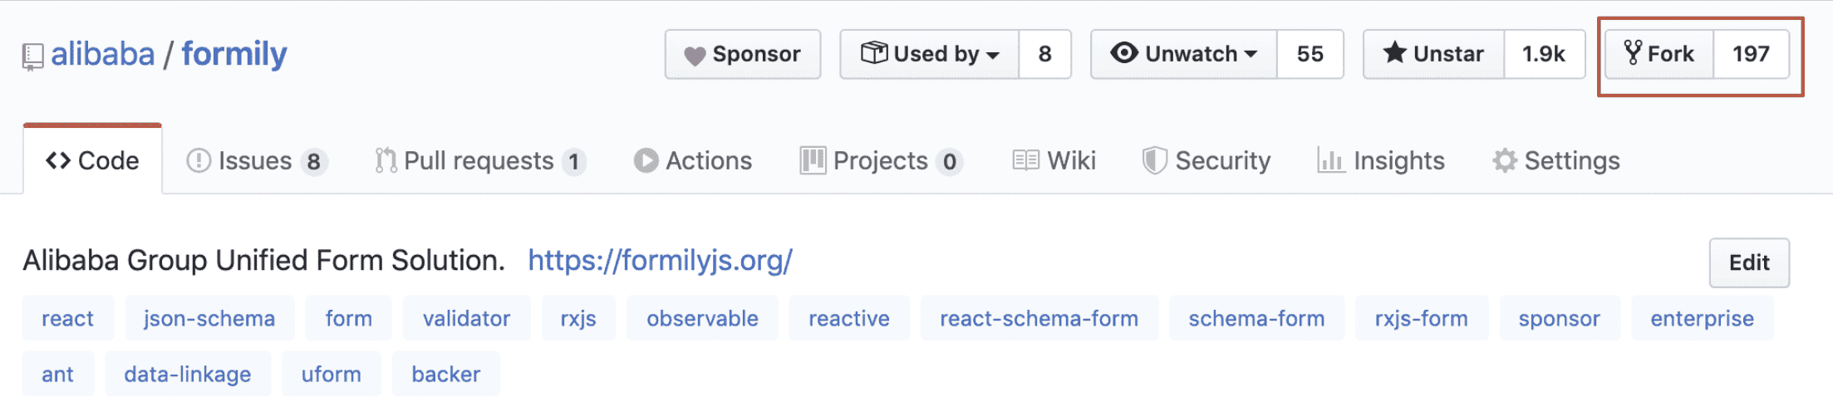The image size is (1833, 407).
Task: Switch to the Issues tab
Action: click(x=256, y=160)
